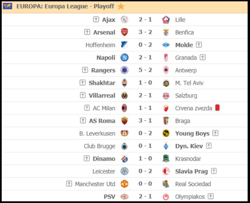Click the Rangers club crest
The image size is (250, 203).
click(124, 70)
